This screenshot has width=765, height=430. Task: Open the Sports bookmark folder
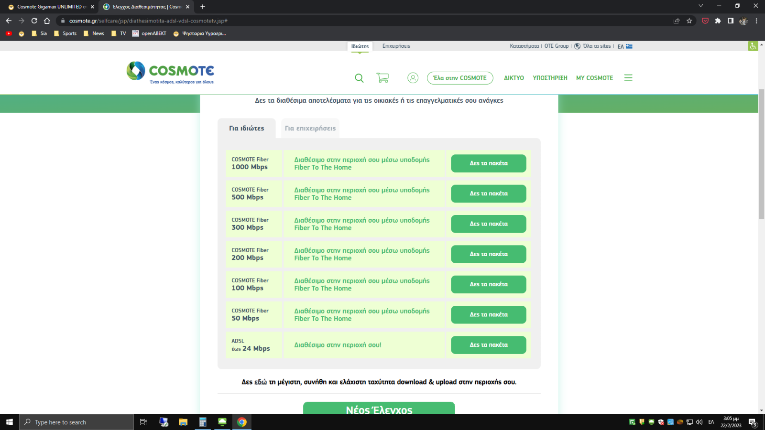click(65, 33)
